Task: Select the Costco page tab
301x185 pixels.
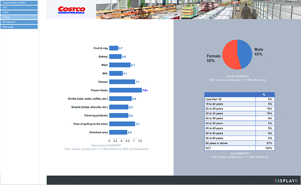Action: [19, 17]
